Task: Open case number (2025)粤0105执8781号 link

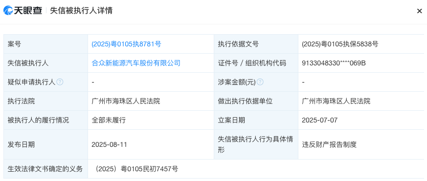Action: tap(126, 44)
